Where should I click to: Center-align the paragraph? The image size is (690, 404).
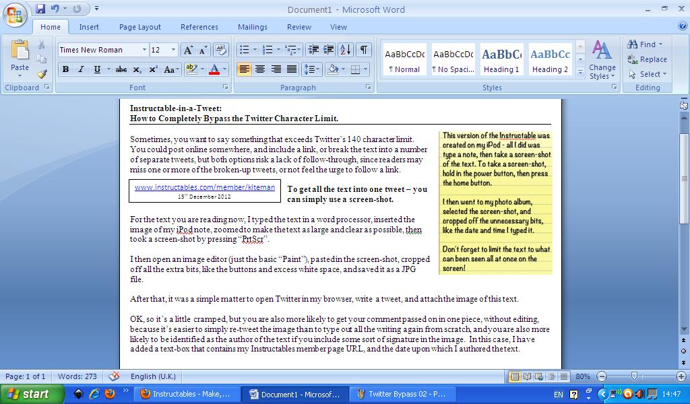pos(260,69)
